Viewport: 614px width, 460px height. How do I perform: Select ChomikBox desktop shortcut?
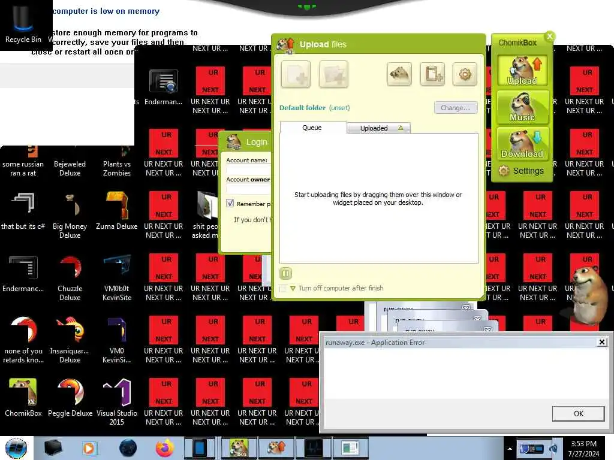coord(23,398)
